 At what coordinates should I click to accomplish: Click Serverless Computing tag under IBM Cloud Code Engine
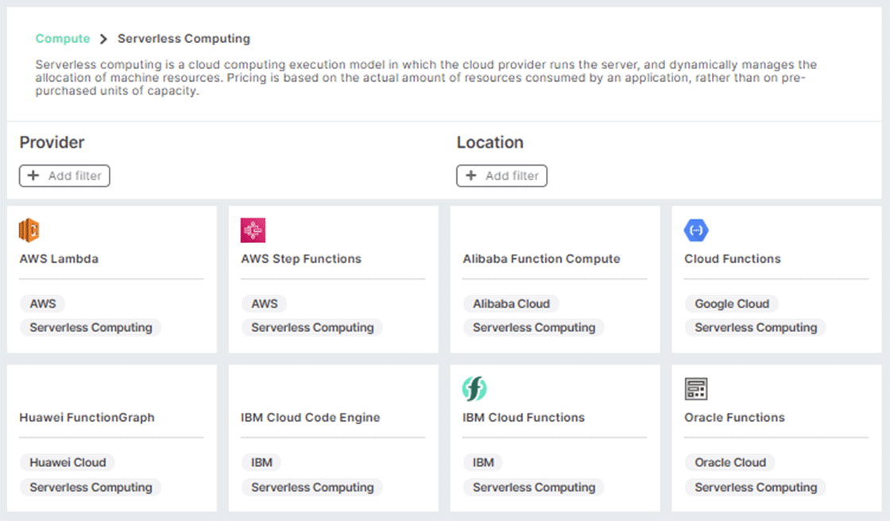click(312, 487)
